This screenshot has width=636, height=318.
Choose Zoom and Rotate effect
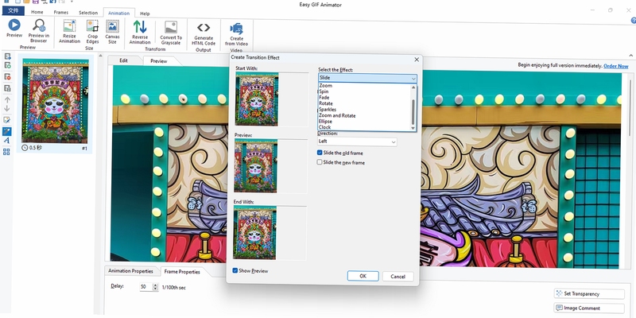[x=337, y=115]
